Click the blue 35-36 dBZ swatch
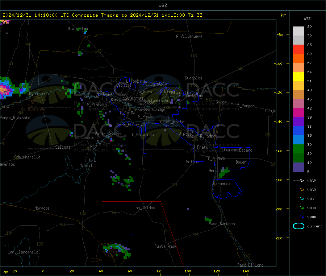Viewport: 326px width, 276px height. pos(298,131)
